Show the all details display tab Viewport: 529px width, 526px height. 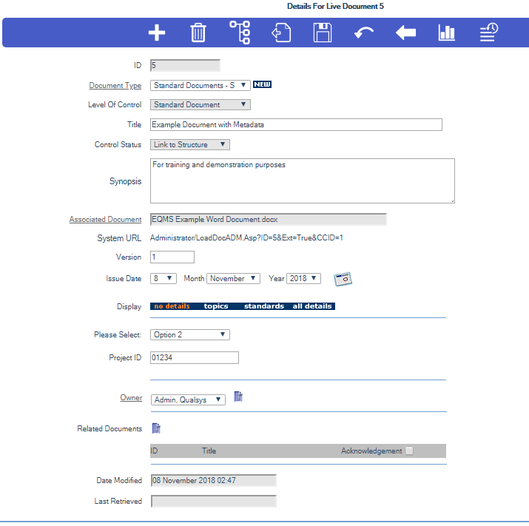click(312, 306)
